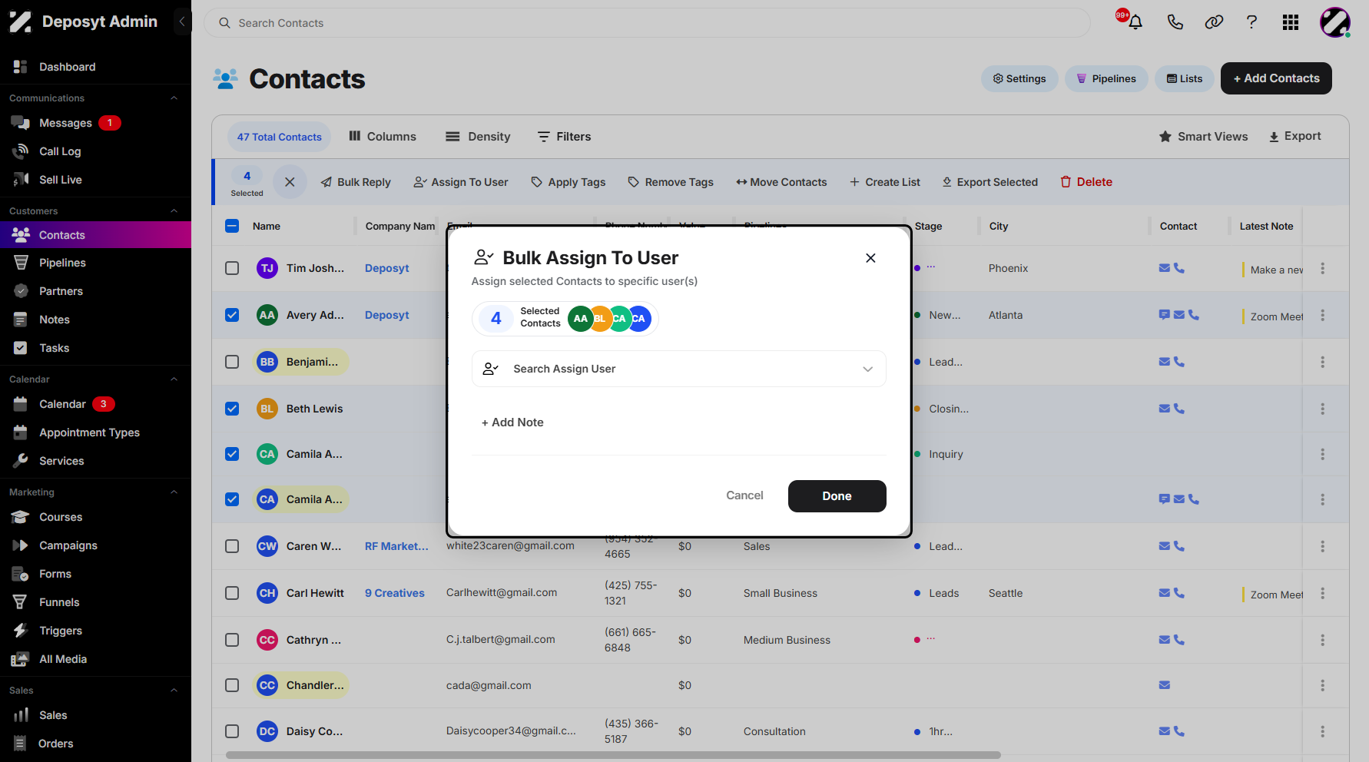Viewport: 1369px width, 762px height.
Task: Open the Search Assign User dropdown
Action: click(x=678, y=369)
